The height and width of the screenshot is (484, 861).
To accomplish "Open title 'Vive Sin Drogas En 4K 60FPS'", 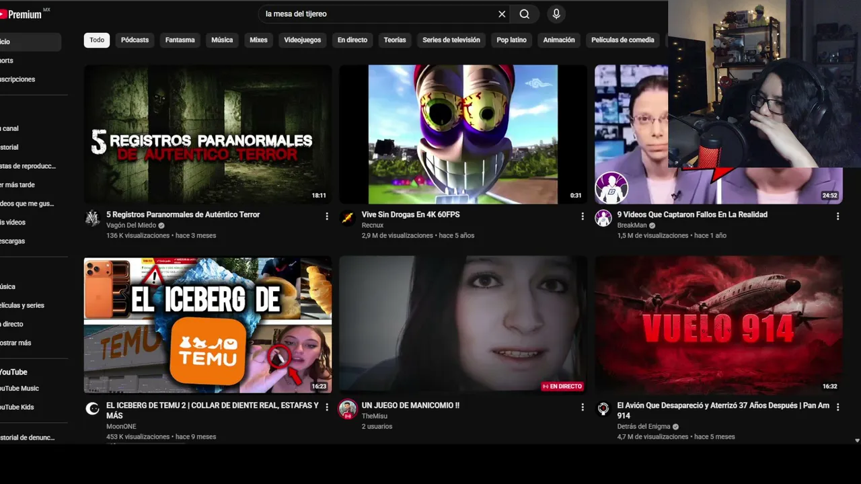I will [410, 214].
